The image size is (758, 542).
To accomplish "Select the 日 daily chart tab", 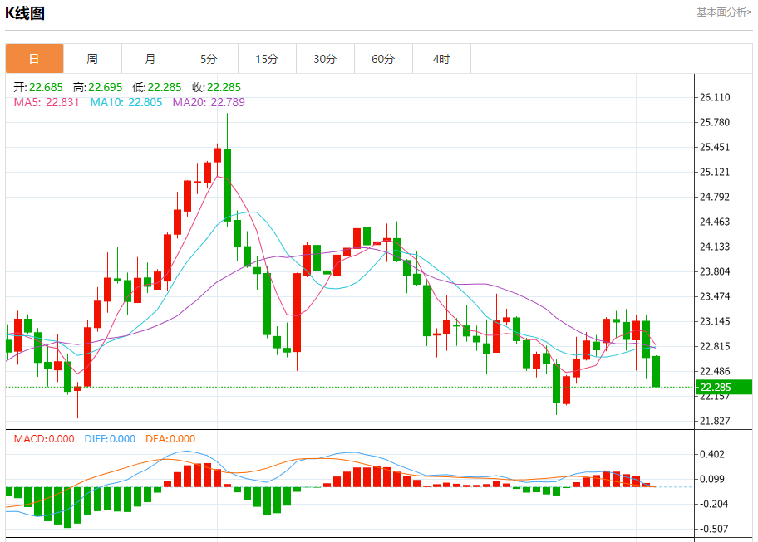I will pyautogui.click(x=34, y=59).
